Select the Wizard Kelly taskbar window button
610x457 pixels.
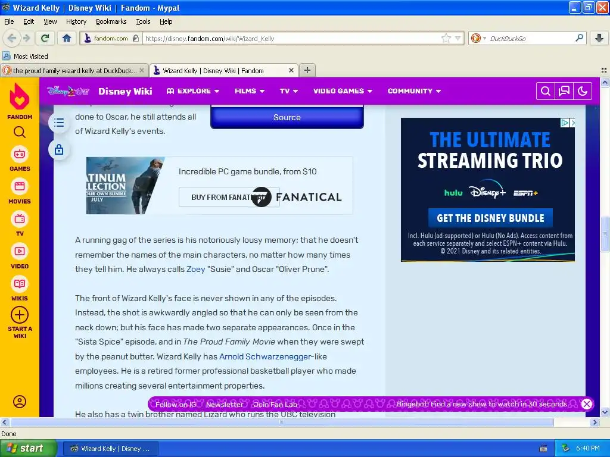[110, 449]
